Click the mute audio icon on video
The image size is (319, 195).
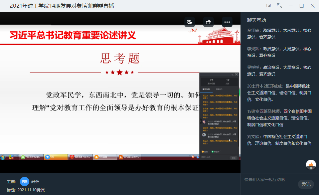190,22
